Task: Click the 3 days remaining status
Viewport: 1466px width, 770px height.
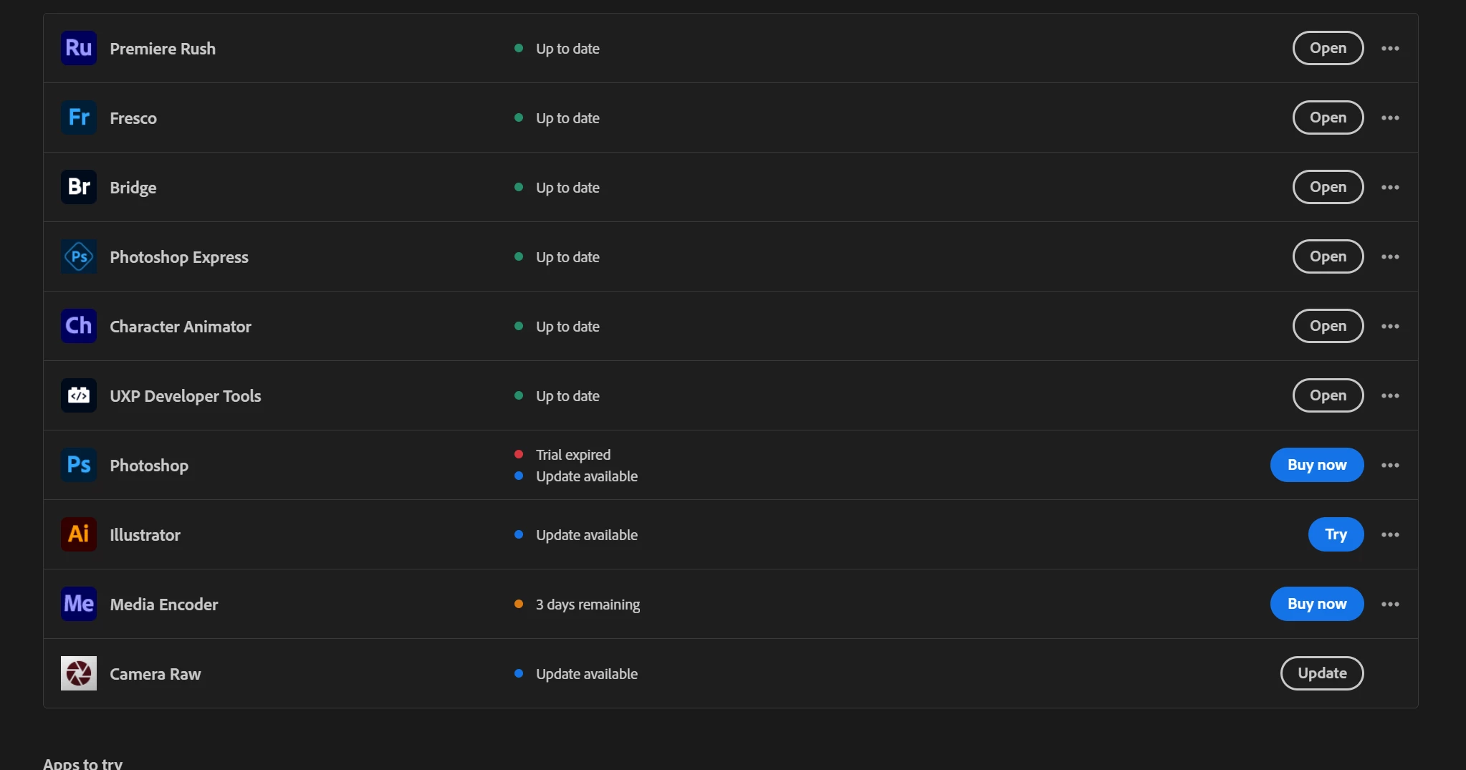Action: click(x=588, y=605)
